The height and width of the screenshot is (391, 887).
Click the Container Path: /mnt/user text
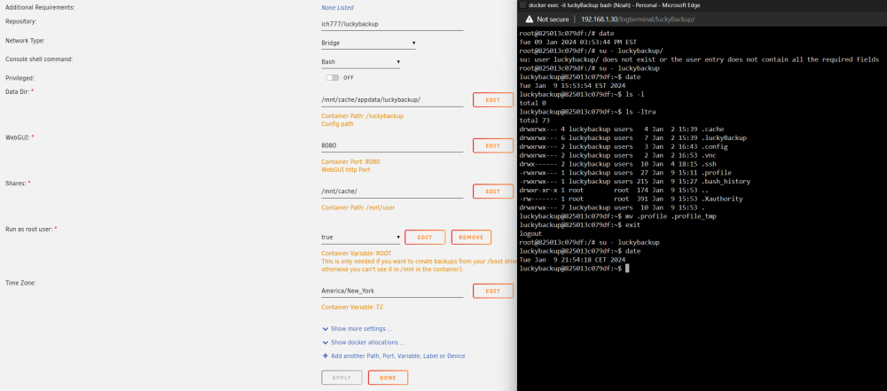[358, 207]
